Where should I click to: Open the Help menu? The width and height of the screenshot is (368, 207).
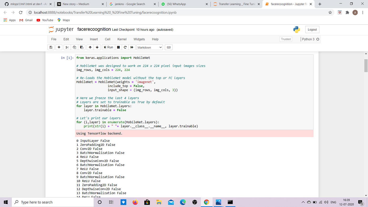155,39
